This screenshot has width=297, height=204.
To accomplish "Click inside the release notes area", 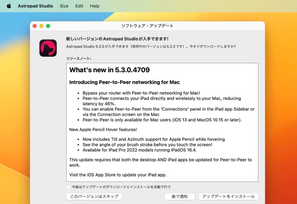I will (162, 122).
